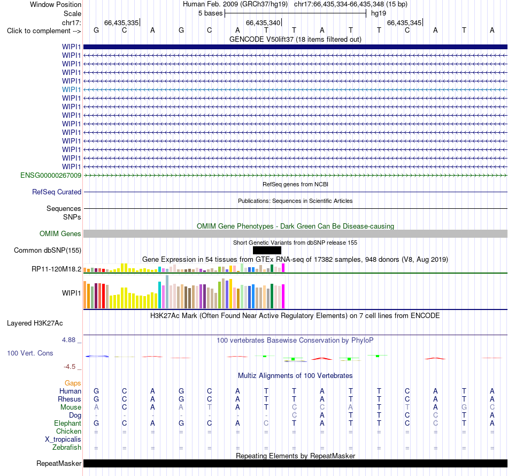This screenshot has height=476, width=508.
Task: Click the chr17:66,435,334-66,435,348 (15 bp) position text
Action: (351, 4)
